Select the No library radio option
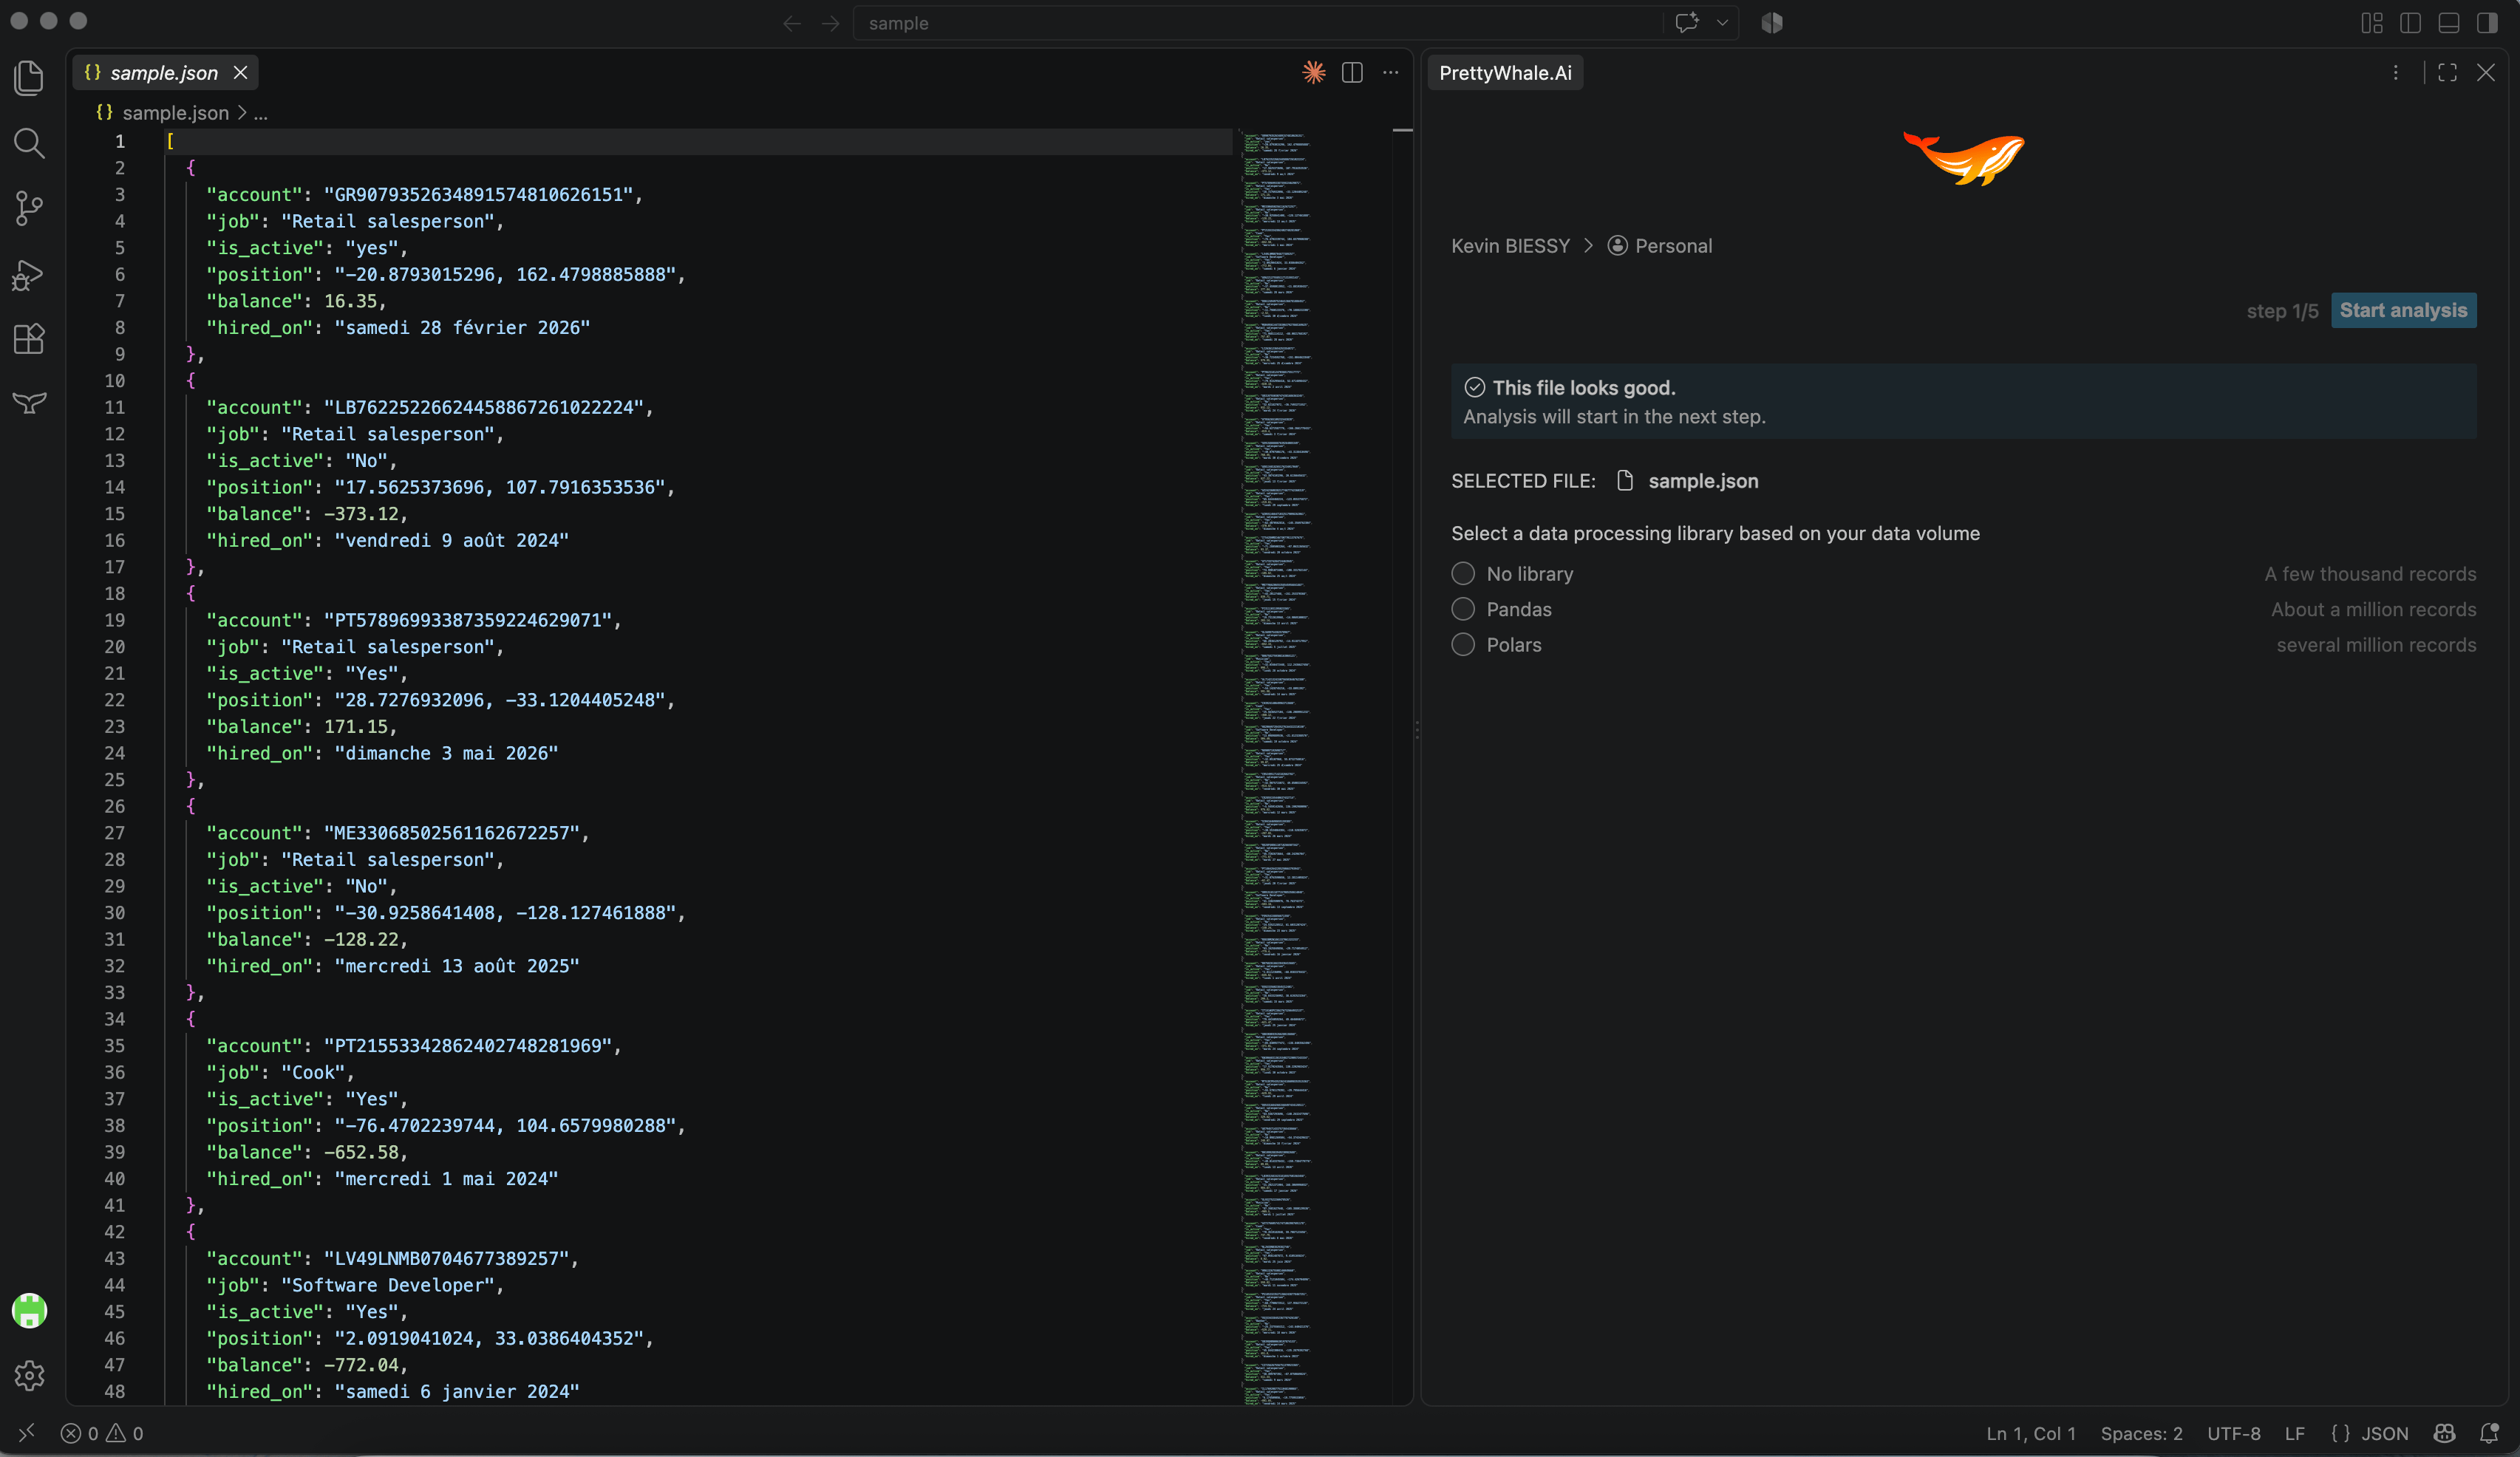 [x=1463, y=573]
